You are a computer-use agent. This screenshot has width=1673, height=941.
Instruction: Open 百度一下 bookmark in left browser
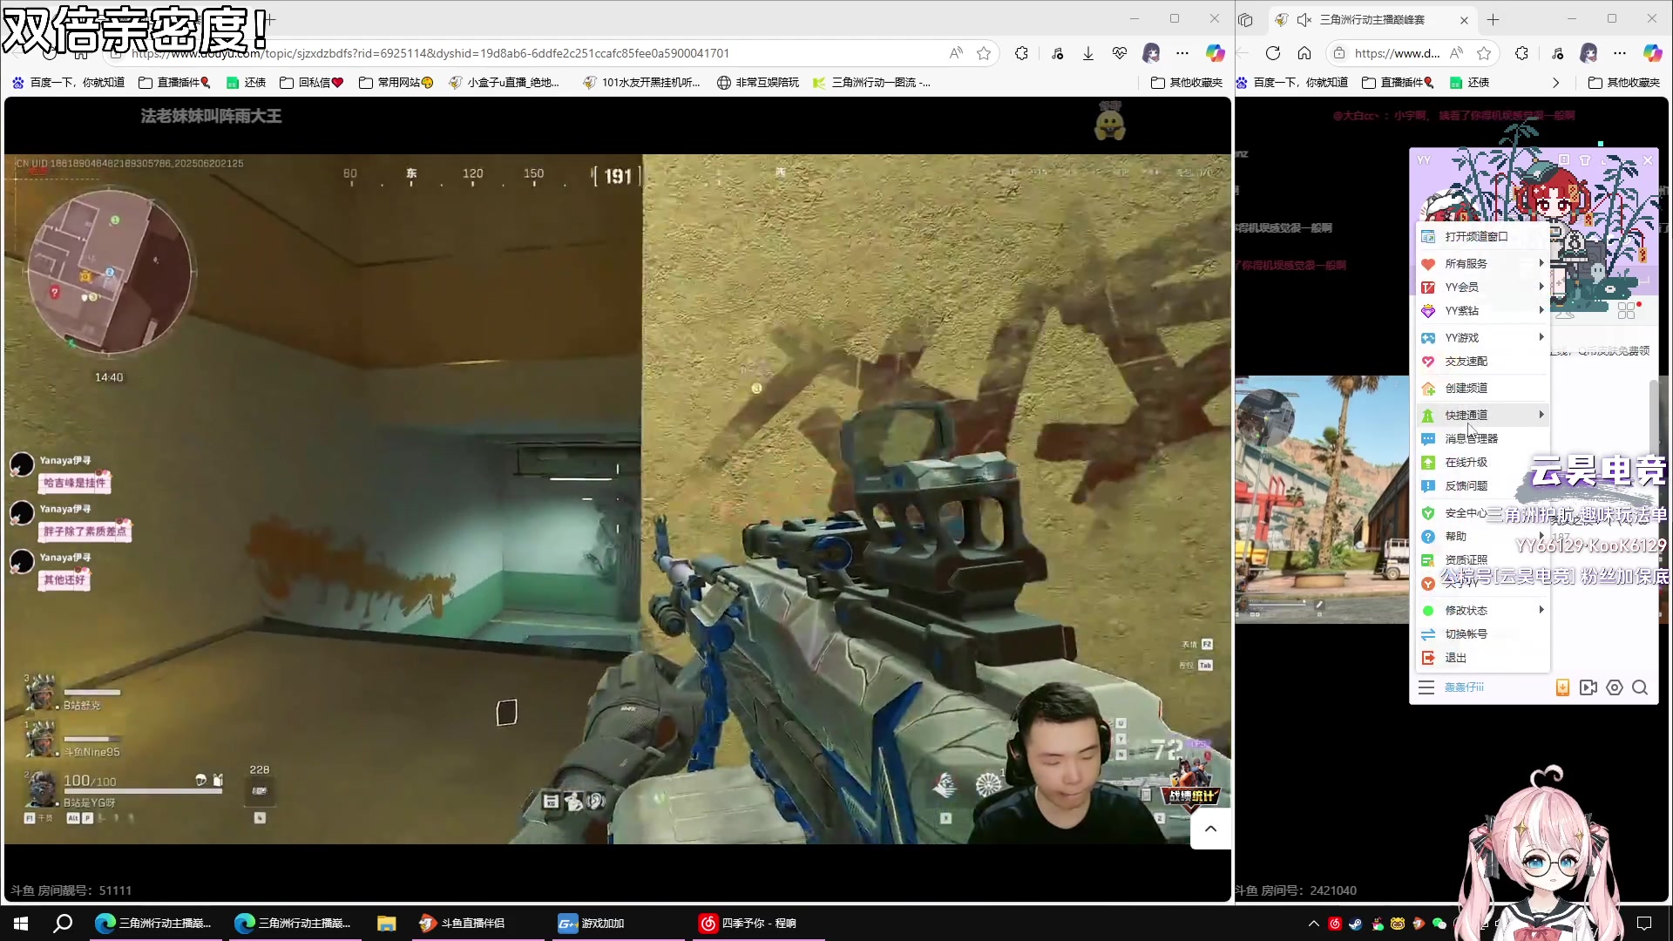68,83
